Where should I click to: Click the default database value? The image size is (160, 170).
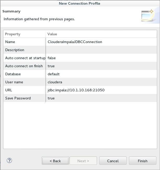tap(54, 74)
